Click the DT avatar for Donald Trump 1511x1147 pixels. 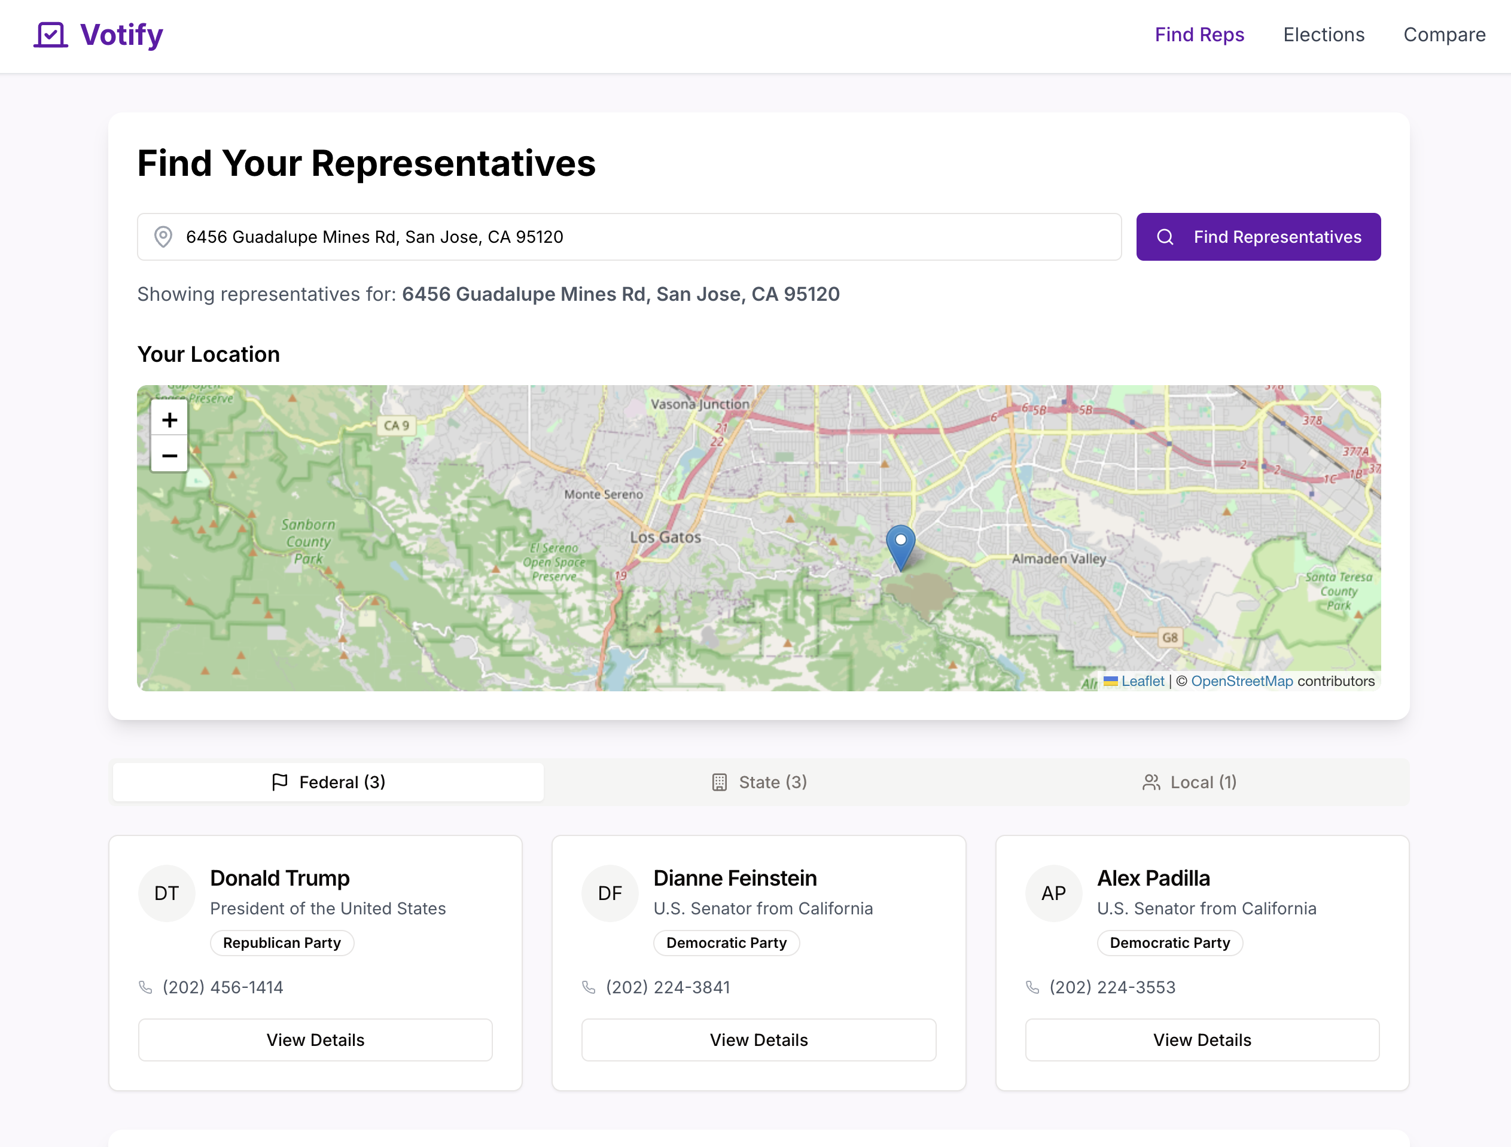[x=167, y=893]
